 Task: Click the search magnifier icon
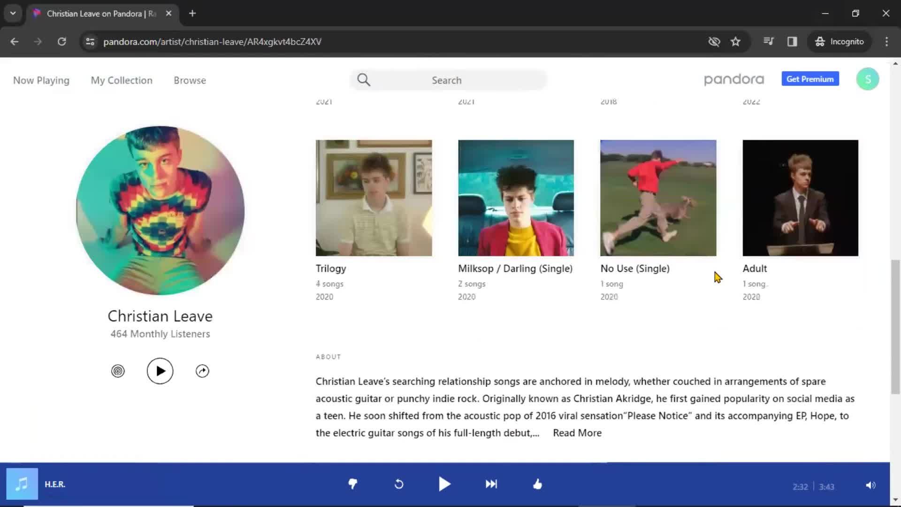point(364,80)
